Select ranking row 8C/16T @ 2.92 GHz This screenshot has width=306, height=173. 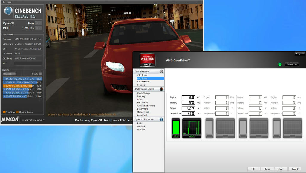click(x=22, y=96)
